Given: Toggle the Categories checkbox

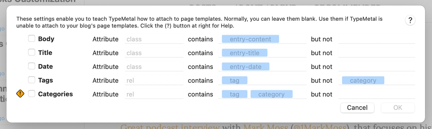Looking at the screenshot, I should 31,94.
